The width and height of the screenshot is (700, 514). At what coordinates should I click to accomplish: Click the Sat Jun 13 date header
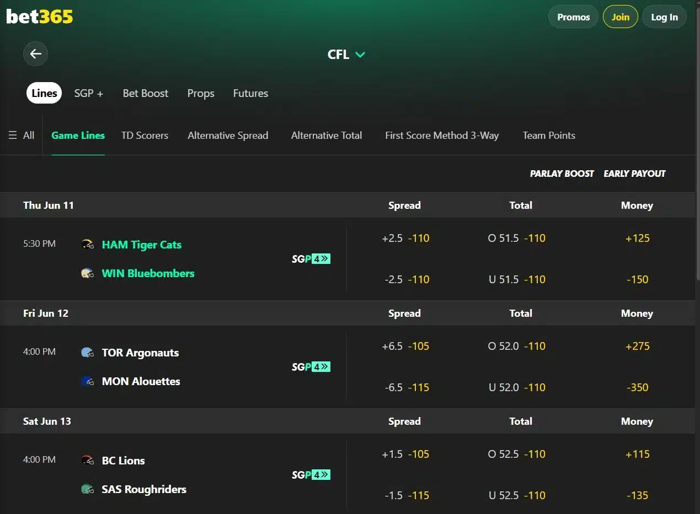(47, 421)
